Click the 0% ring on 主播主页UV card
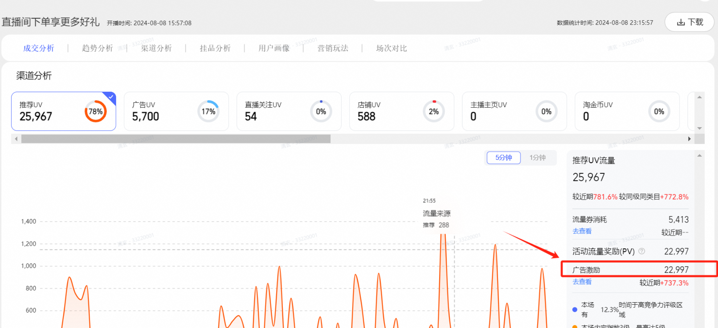This screenshot has width=718, height=328. pos(546,111)
